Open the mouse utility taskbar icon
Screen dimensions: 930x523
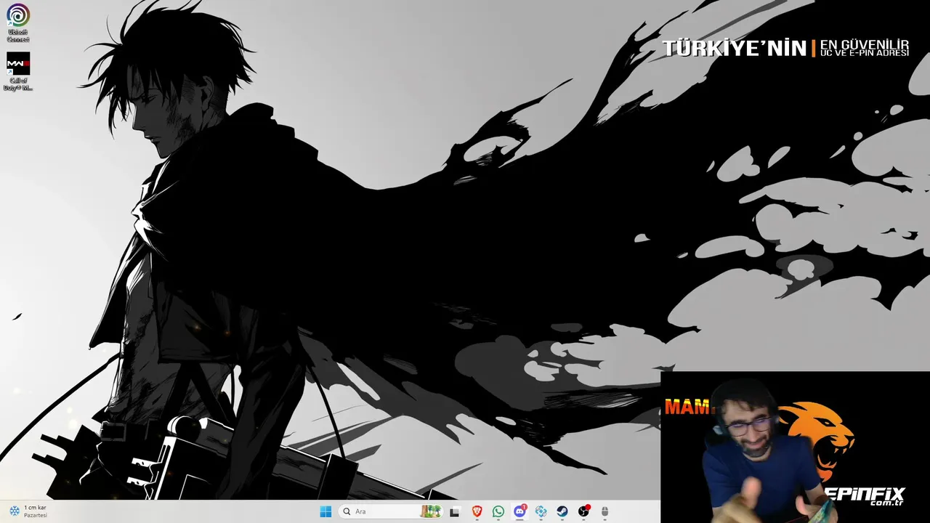click(605, 511)
